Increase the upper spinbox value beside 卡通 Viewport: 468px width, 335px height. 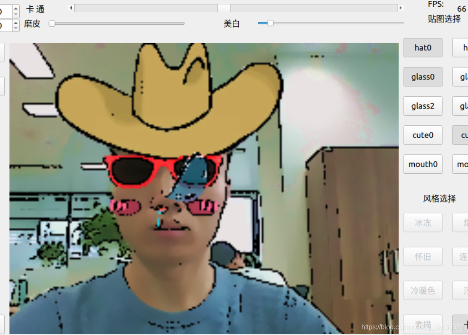16,8
